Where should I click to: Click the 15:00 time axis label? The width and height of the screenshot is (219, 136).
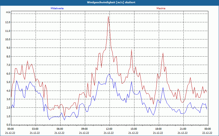134,129
